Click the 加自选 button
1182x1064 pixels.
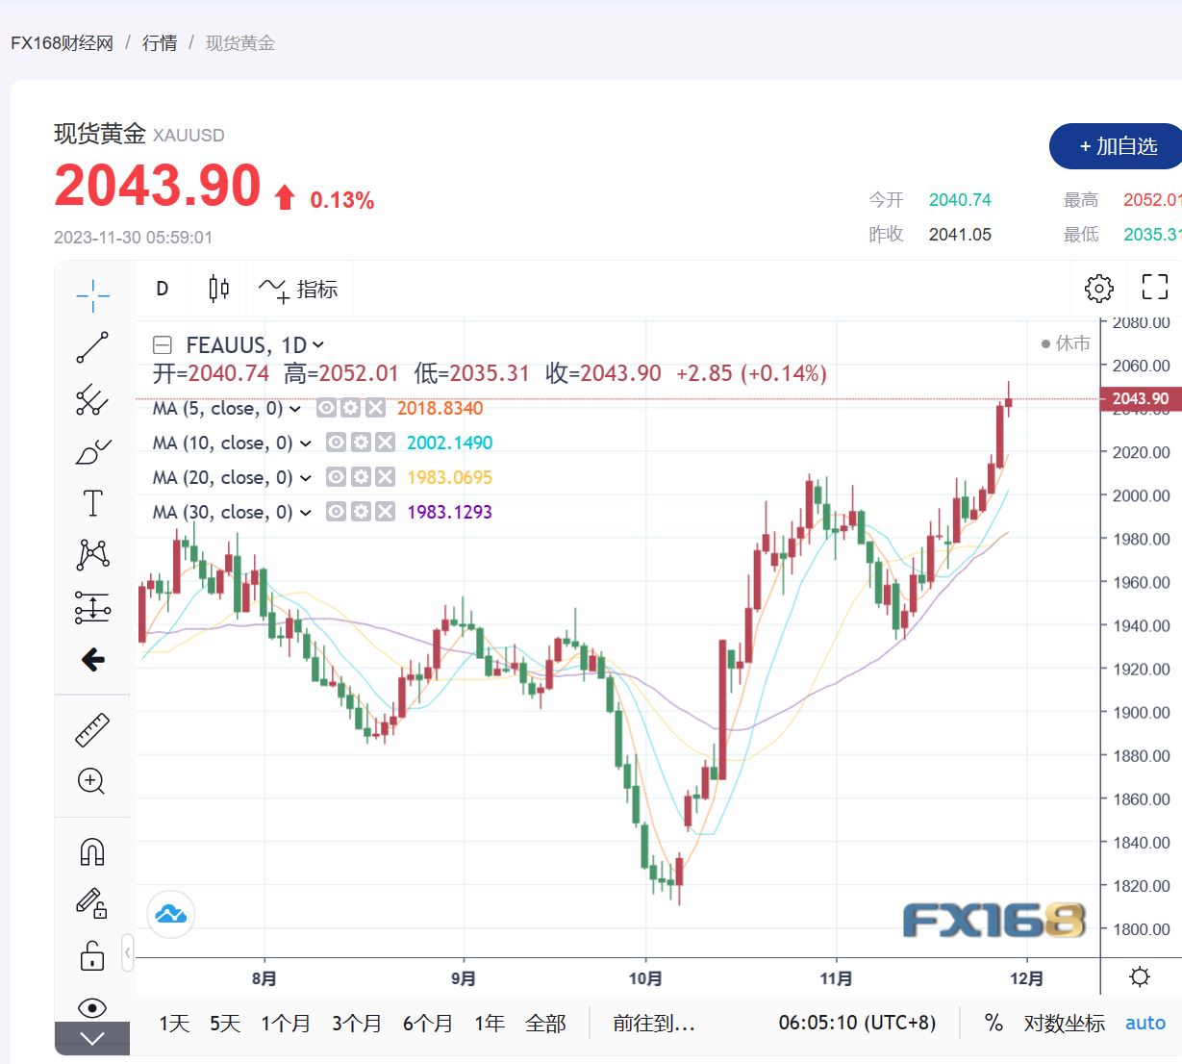1117,146
